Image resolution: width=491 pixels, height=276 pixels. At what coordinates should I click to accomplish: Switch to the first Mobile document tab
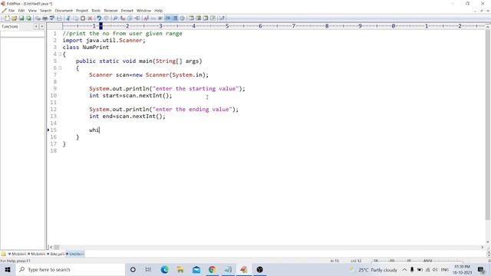click(17, 254)
